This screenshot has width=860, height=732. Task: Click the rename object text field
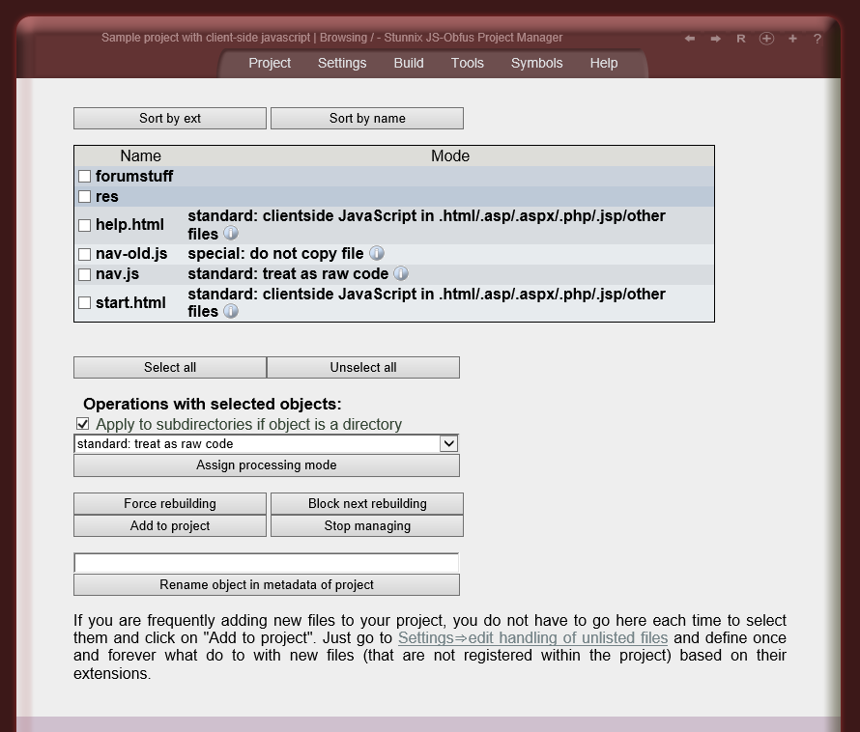coord(267,562)
